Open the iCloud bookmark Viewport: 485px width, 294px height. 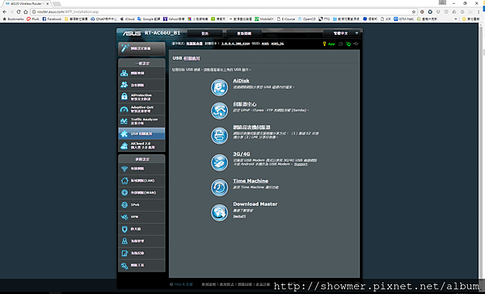click(128, 19)
